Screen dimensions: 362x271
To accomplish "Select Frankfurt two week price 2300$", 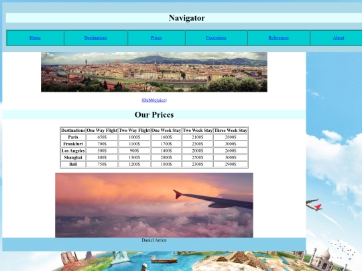I will 197,144.
